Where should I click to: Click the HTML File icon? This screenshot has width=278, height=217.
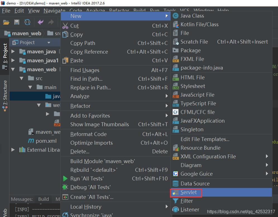(x=176, y=78)
